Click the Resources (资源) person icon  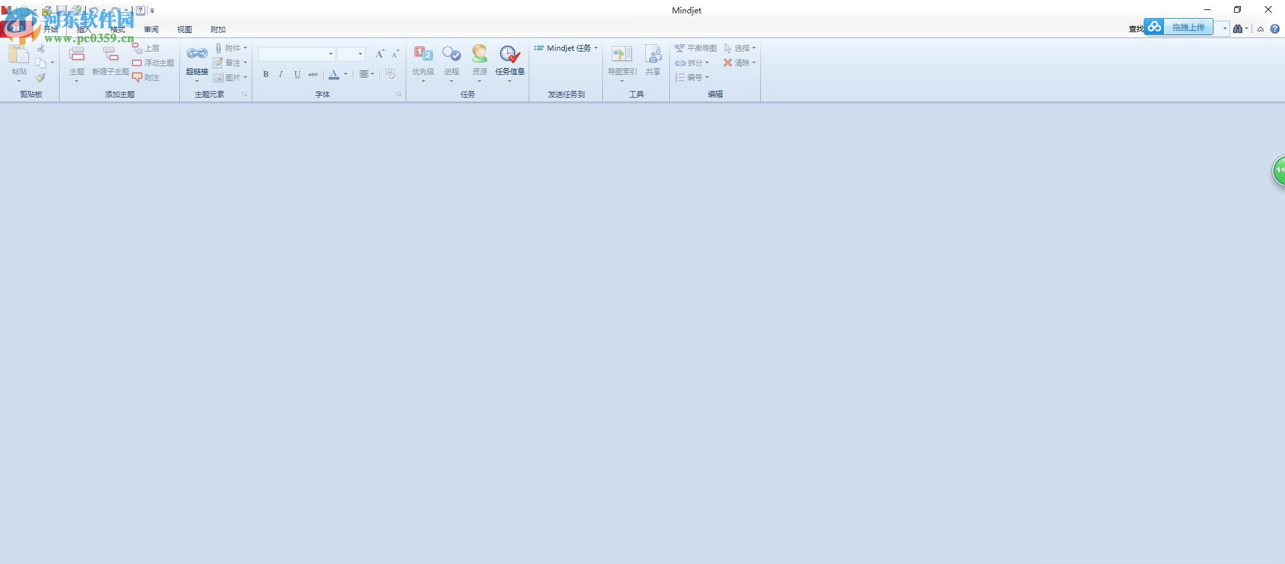point(480,54)
